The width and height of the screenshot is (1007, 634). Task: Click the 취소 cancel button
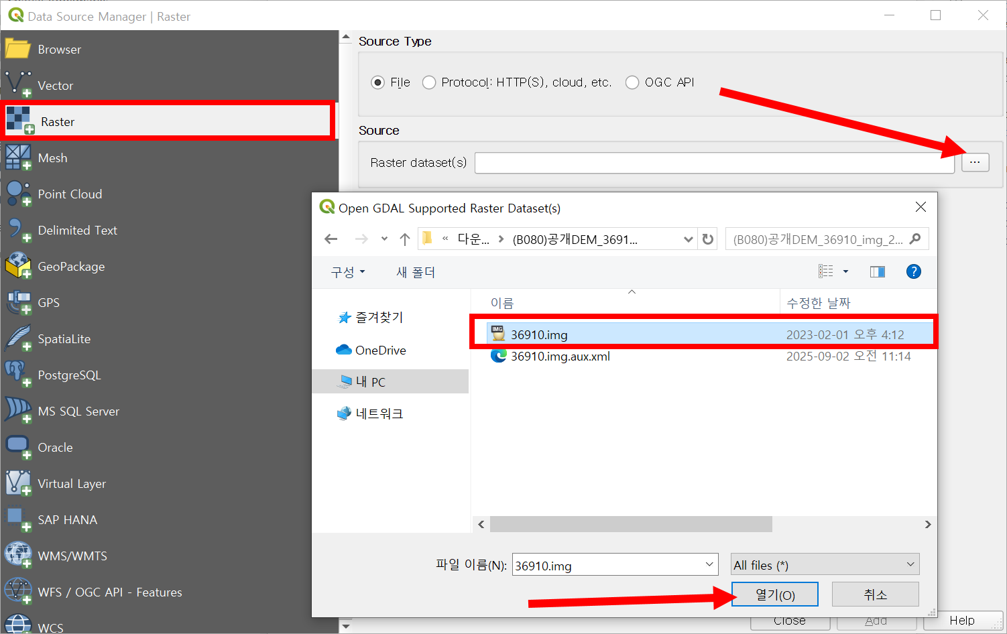pos(875,594)
